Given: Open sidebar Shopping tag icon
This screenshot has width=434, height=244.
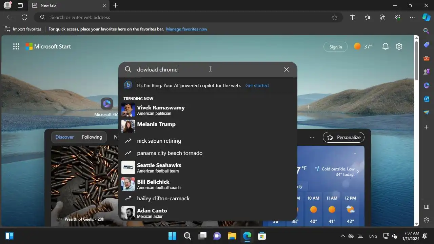Looking at the screenshot, I should (x=427, y=45).
